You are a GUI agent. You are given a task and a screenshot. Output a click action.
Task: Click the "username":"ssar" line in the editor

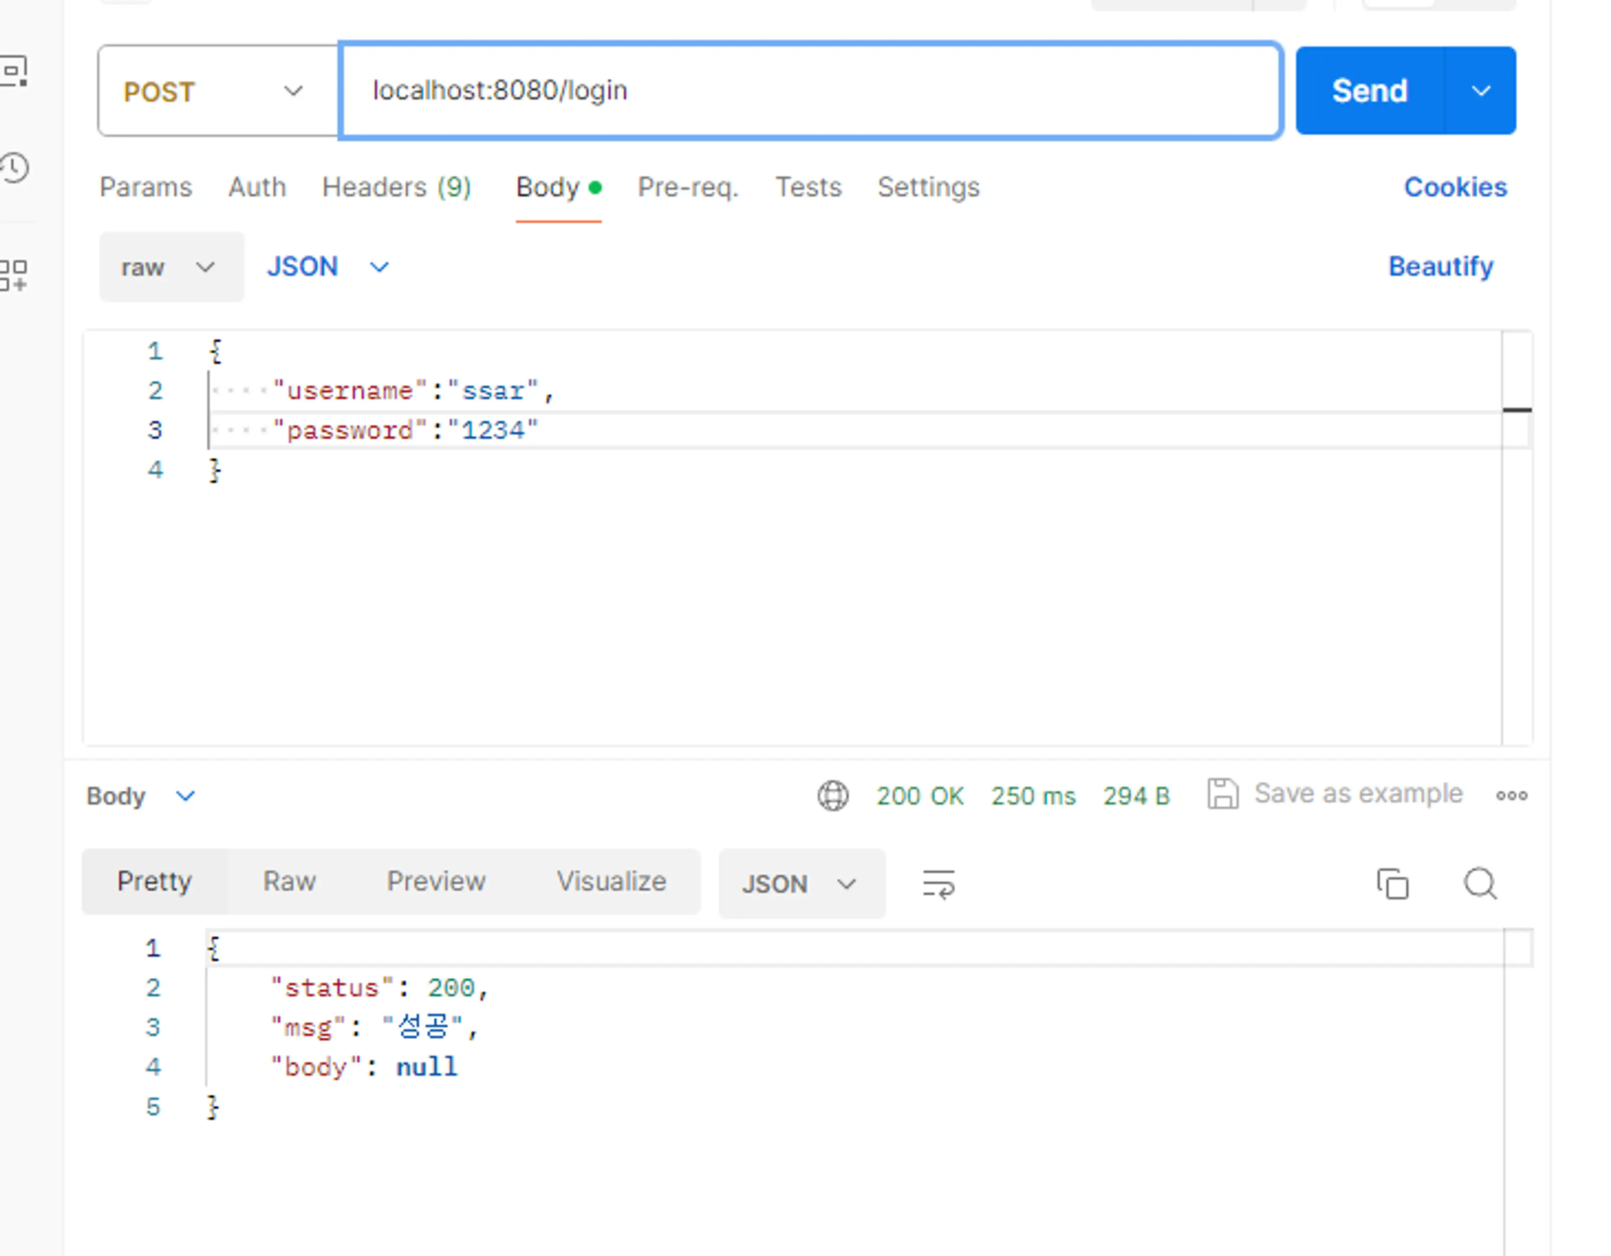coord(413,391)
